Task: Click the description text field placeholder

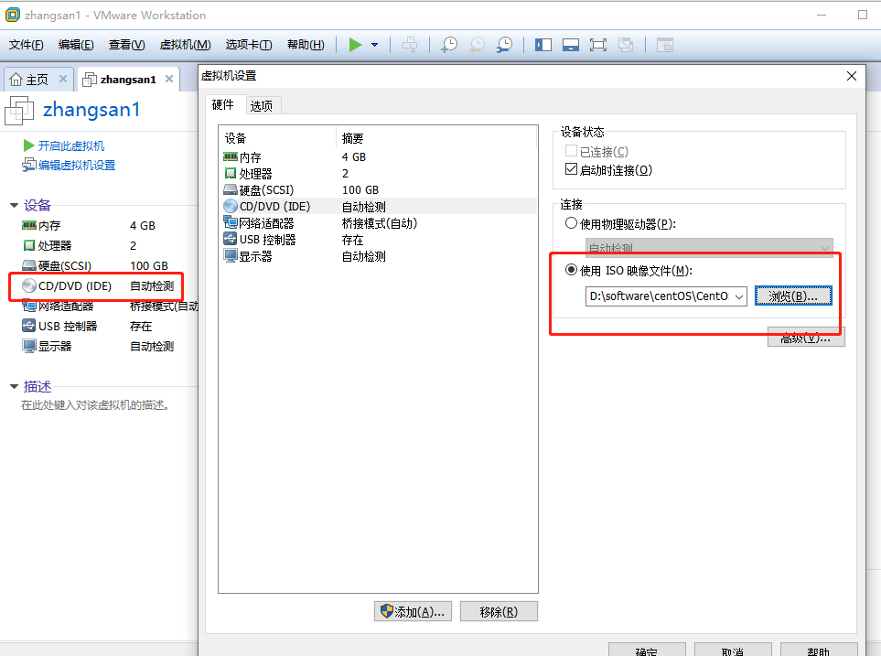Action: [x=95, y=405]
